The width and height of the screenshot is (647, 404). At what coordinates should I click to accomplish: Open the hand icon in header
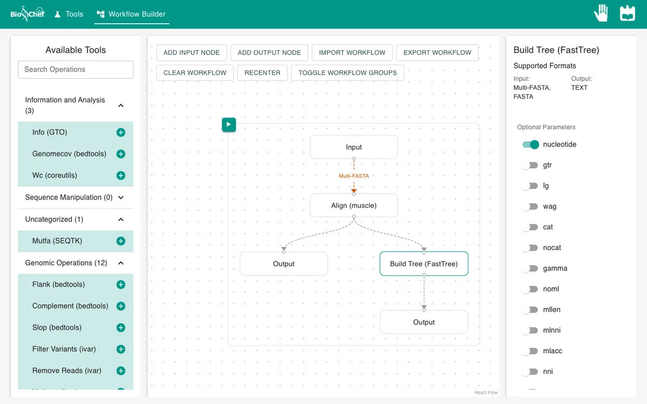point(601,13)
